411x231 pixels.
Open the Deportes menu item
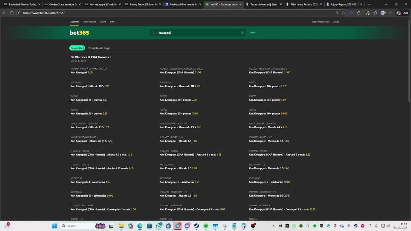point(74,22)
